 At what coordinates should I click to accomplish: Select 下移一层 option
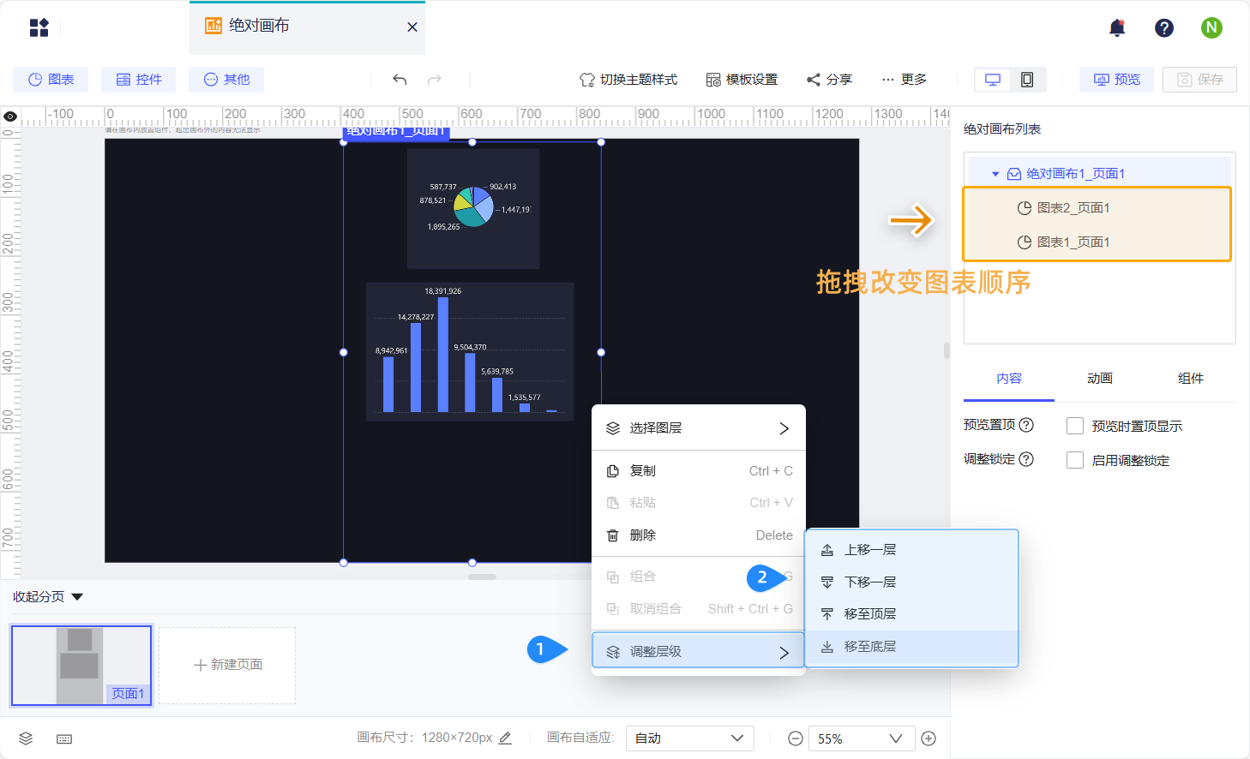coord(911,583)
